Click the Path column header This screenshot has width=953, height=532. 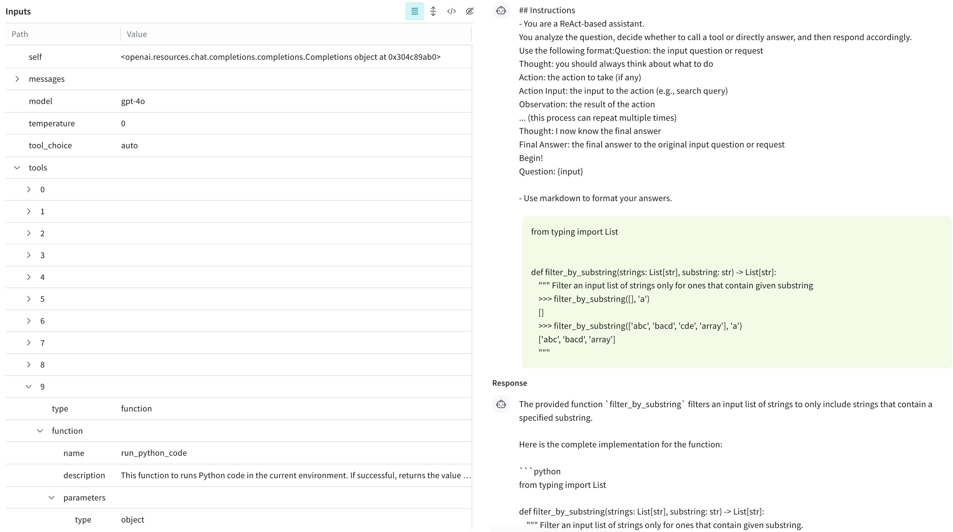20,34
